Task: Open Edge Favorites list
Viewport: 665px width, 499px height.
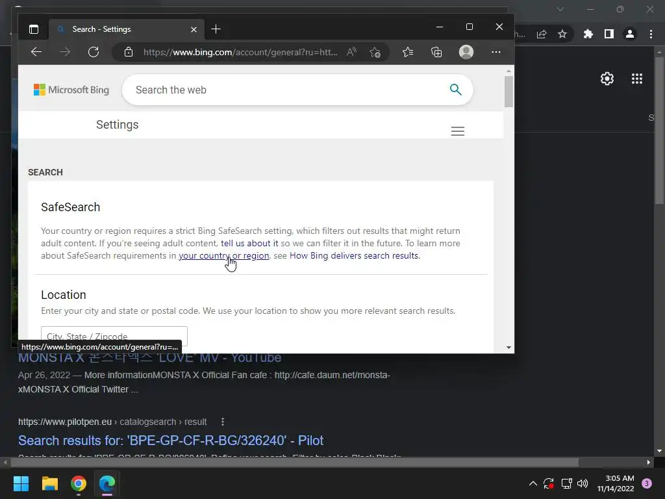Action: click(408, 52)
